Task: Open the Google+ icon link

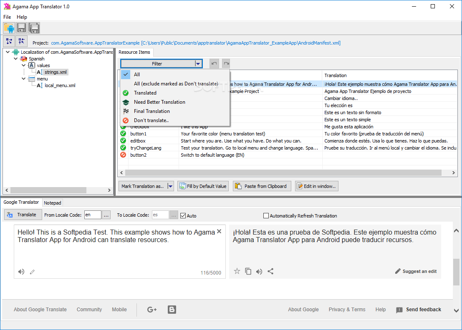Action: coord(152,310)
